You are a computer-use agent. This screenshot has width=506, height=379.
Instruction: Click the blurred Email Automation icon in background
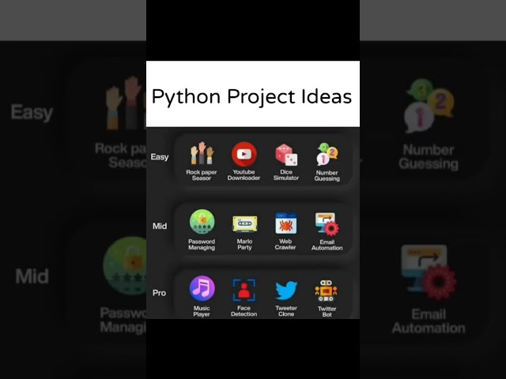pyautogui.click(x=429, y=272)
